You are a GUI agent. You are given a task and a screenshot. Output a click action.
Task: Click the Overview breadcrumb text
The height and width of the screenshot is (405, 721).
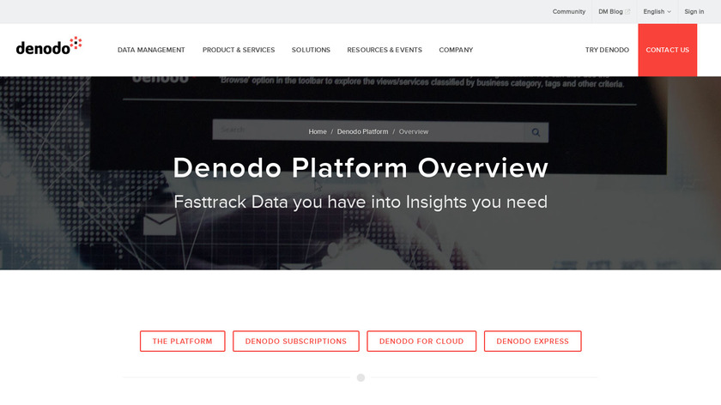click(x=414, y=131)
